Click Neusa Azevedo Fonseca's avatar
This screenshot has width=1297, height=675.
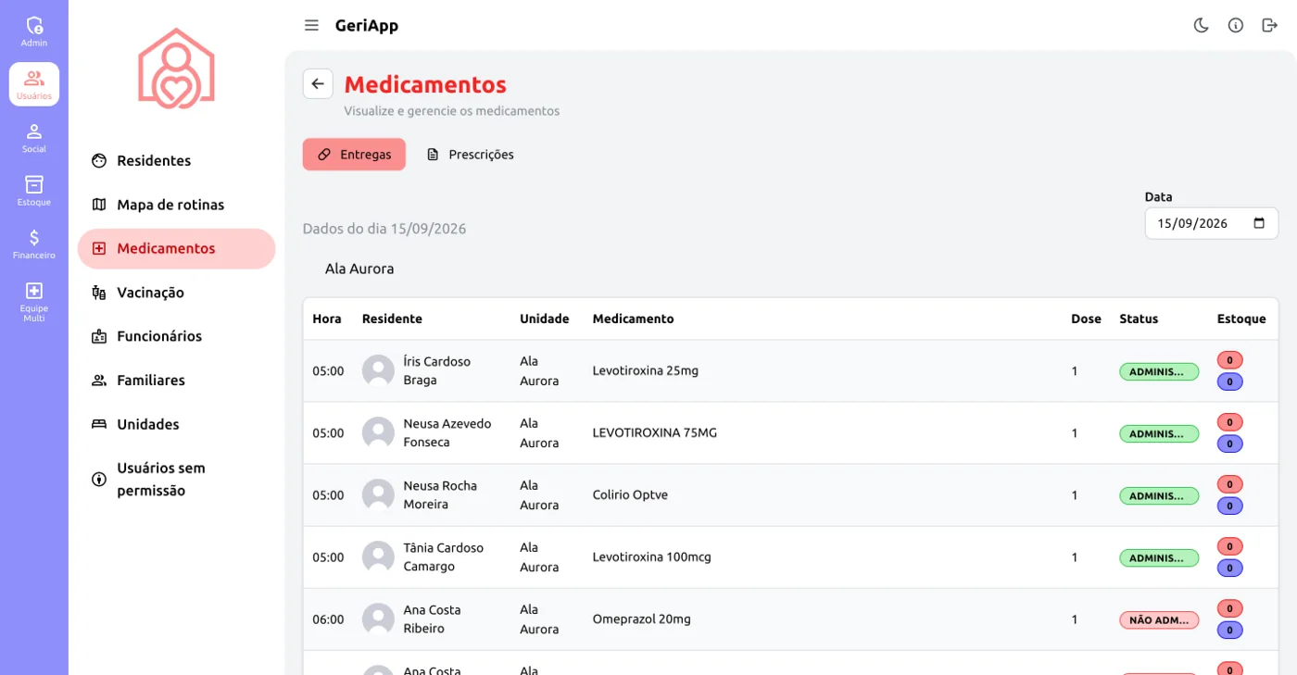378,433
